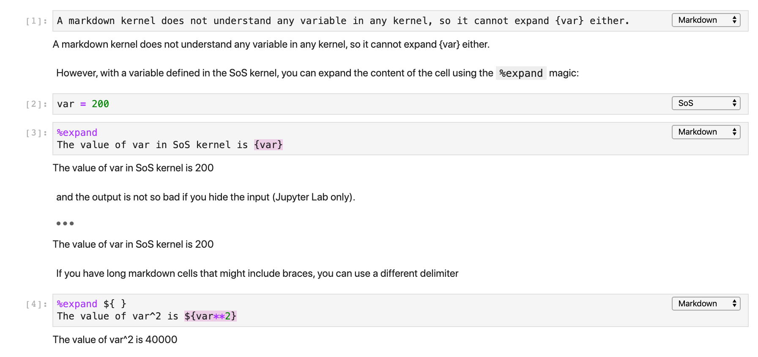Place the cursor in the 'var = 200' cell
Viewport: 758px width, 357px height.
click(338, 104)
